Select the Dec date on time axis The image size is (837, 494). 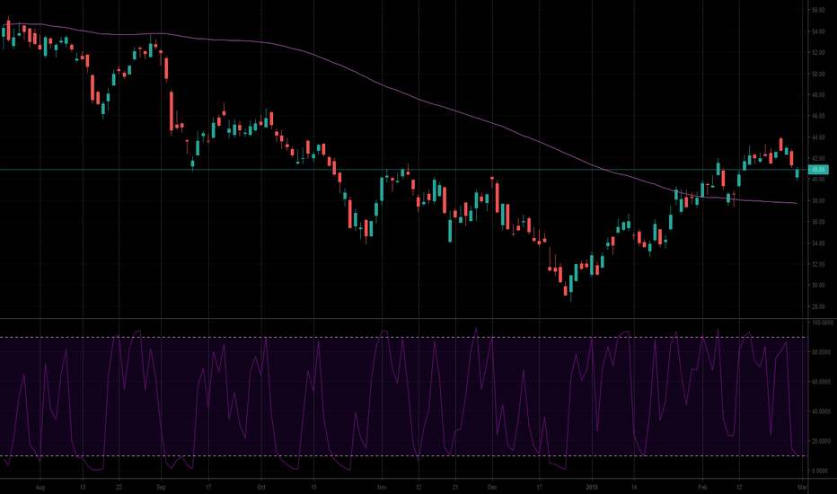pyautogui.click(x=492, y=487)
